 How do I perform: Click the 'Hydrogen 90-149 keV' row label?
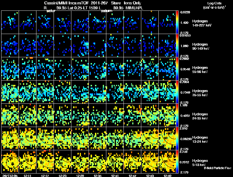pyautogui.click(x=201, y=47)
